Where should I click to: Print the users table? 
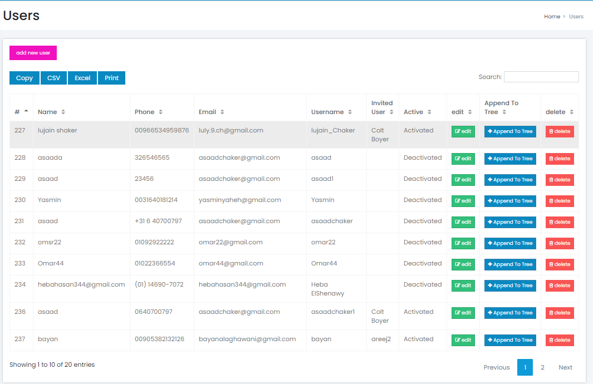(112, 78)
